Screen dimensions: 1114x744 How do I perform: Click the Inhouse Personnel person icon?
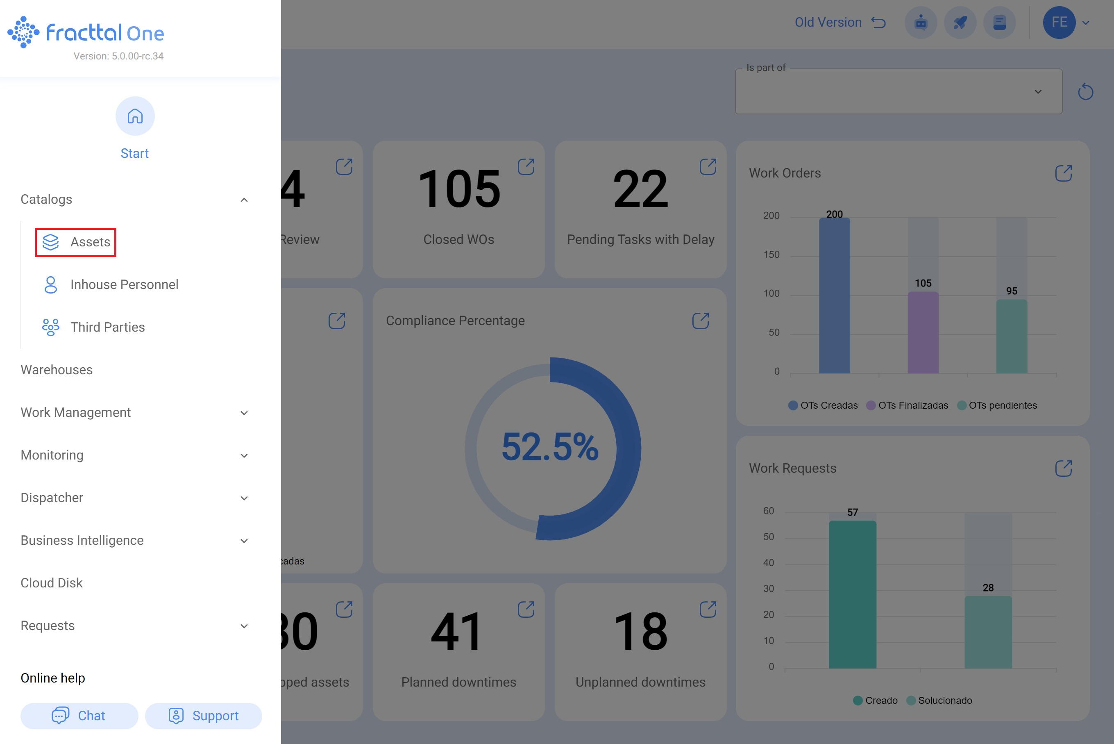50,285
